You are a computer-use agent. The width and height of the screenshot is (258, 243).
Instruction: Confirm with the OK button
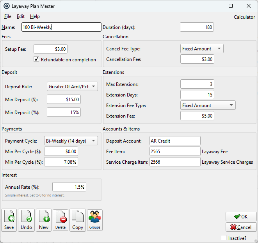(241, 216)
